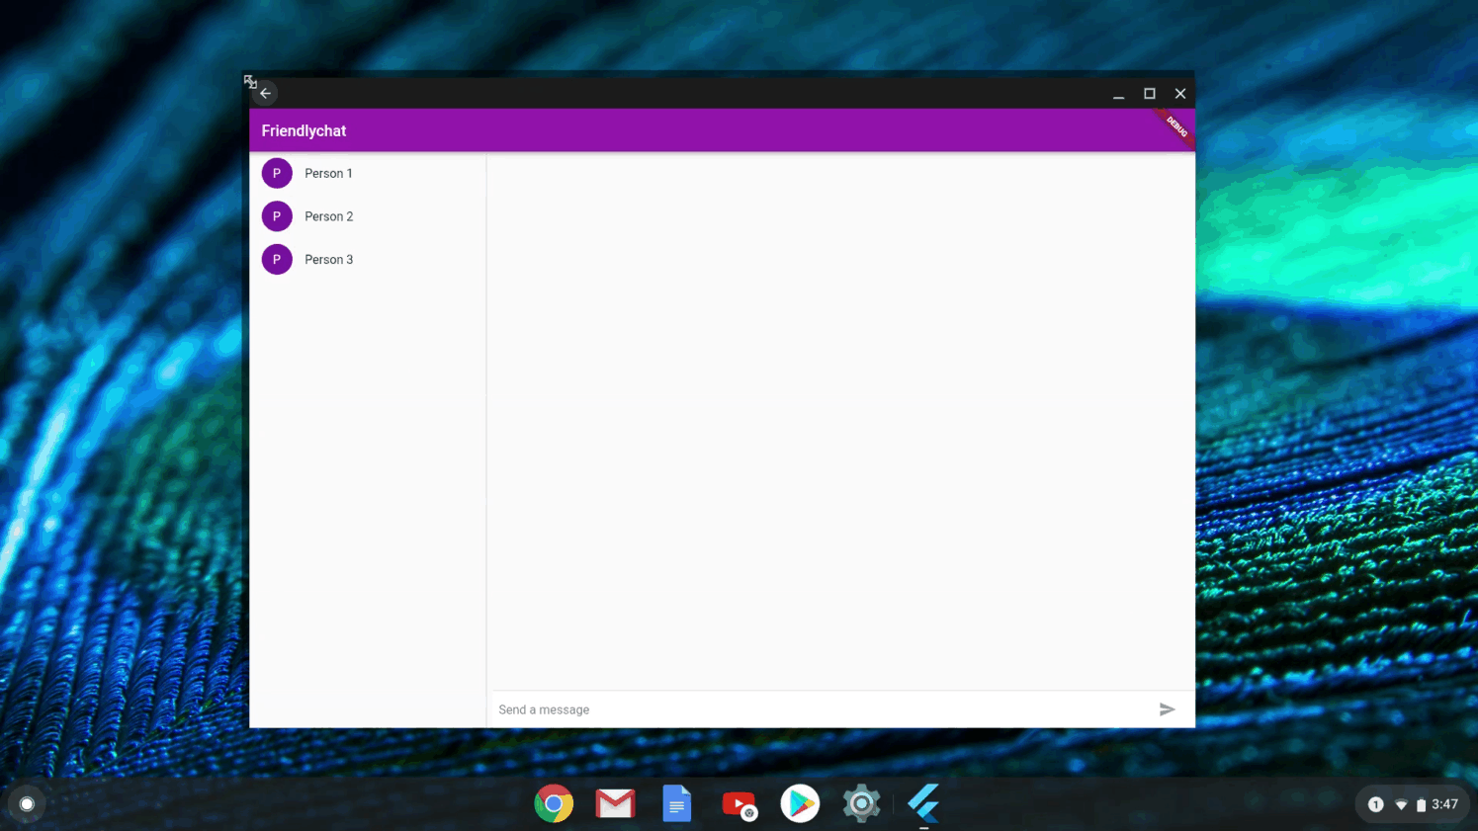Choose Person 3 from contact list
Screen dimensions: 1478x831
tap(328, 260)
